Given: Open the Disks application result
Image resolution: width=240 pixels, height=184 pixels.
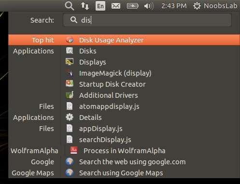Looking at the screenshot, I should [87, 51].
